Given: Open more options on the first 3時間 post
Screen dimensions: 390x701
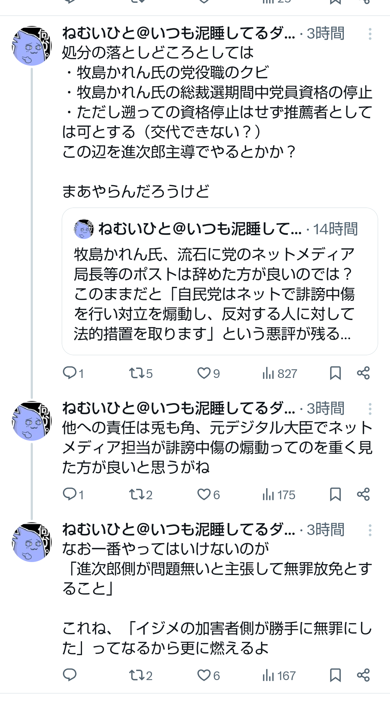Looking at the screenshot, I should tap(370, 34).
